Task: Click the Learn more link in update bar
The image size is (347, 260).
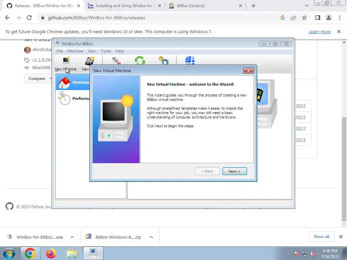Action: [320, 31]
